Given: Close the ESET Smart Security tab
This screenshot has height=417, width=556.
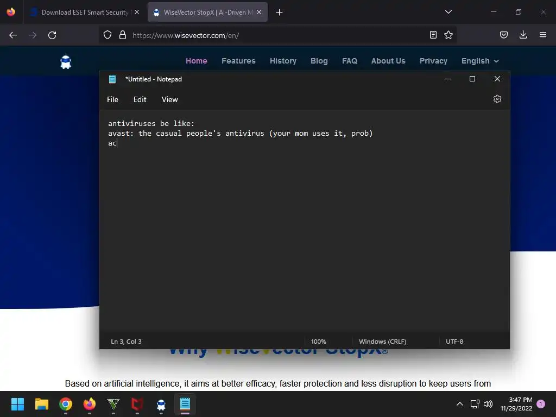Looking at the screenshot, I should pyautogui.click(x=137, y=12).
